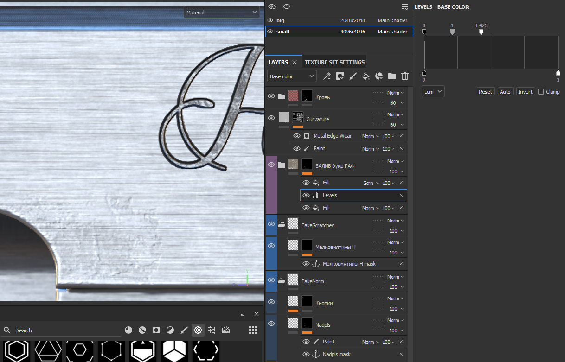Filter assets by Filters half-circle icon
The width and height of the screenshot is (565, 362).
[170, 330]
